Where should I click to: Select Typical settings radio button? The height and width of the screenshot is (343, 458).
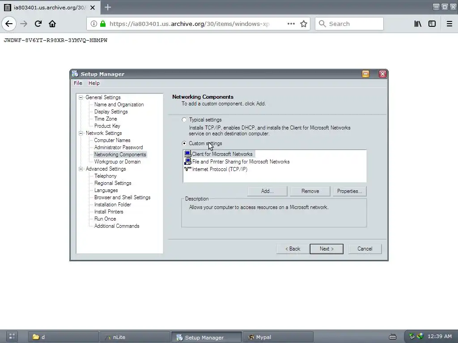click(x=184, y=120)
